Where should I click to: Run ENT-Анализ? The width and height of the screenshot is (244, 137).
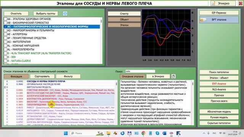pyautogui.click(x=219, y=84)
